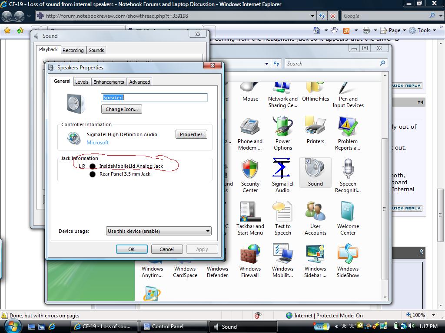
Task: Click the CF-19 Loss of sound taskbar button
Action: point(104,326)
